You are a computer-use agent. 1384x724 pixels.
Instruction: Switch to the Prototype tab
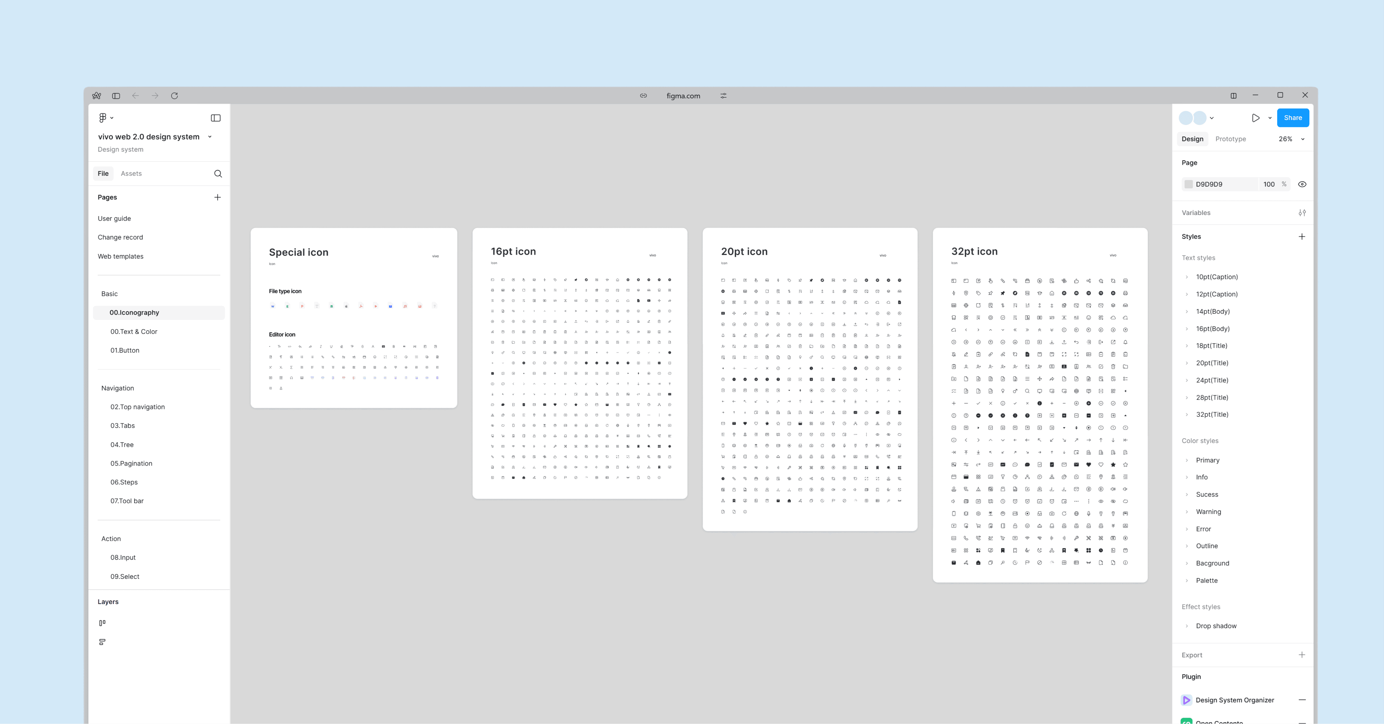(1230, 139)
